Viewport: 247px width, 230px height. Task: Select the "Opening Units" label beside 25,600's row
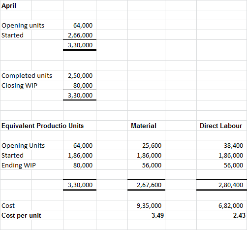coord(23,146)
